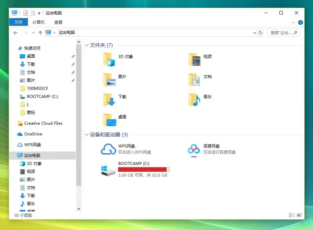
Task: Open the address bar history dropdown
Action: click(255, 33)
